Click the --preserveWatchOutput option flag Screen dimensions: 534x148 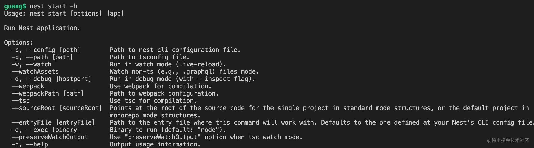coord(50,137)
